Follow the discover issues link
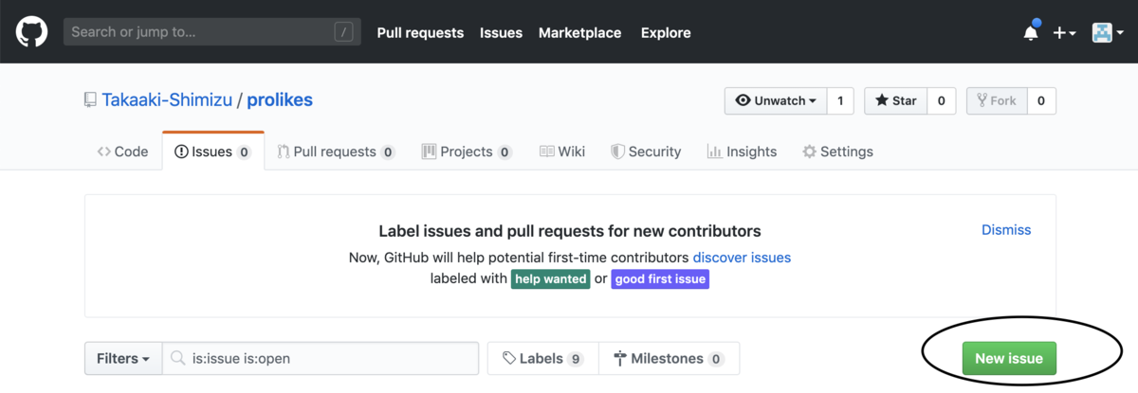Image resolution: width=1138 pixels, height=393 pixels. tap(742, 257)
